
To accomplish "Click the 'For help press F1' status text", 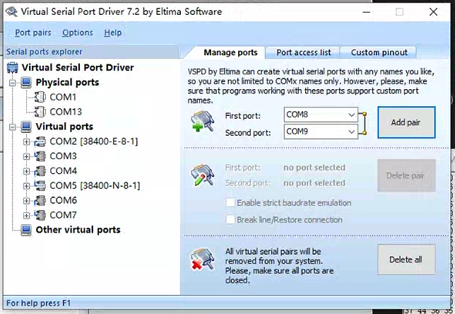I will point(38,303).
